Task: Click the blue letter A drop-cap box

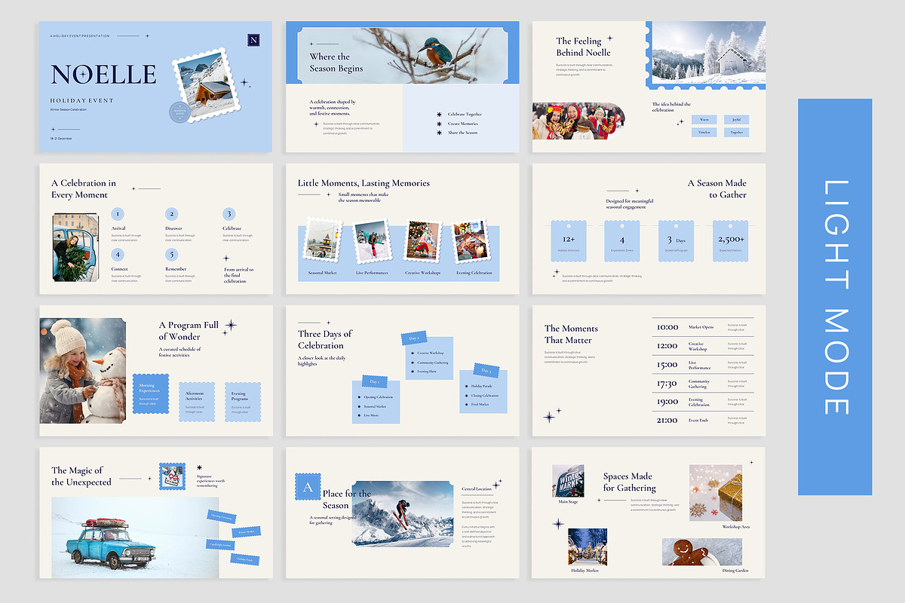Action: (x=308, y=486)
